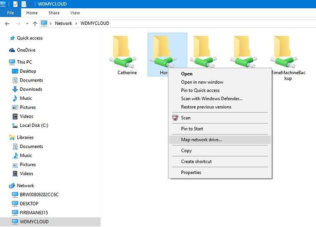
Task: Click the Videos icon under Libraries
Action: pos(15,173)
